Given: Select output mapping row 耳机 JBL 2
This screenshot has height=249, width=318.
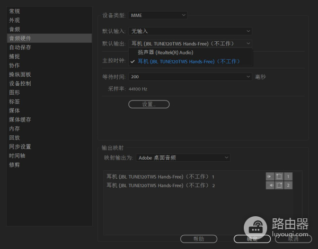Looking at the screenshot, I should (x=161, y=185).
